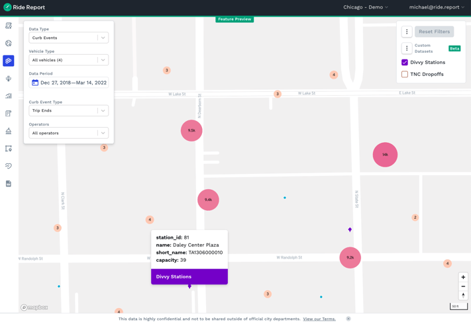The width and height of the screenshot is (471, 324).
Task: Open the Curb Event Type dropdown
Action: 68,110
